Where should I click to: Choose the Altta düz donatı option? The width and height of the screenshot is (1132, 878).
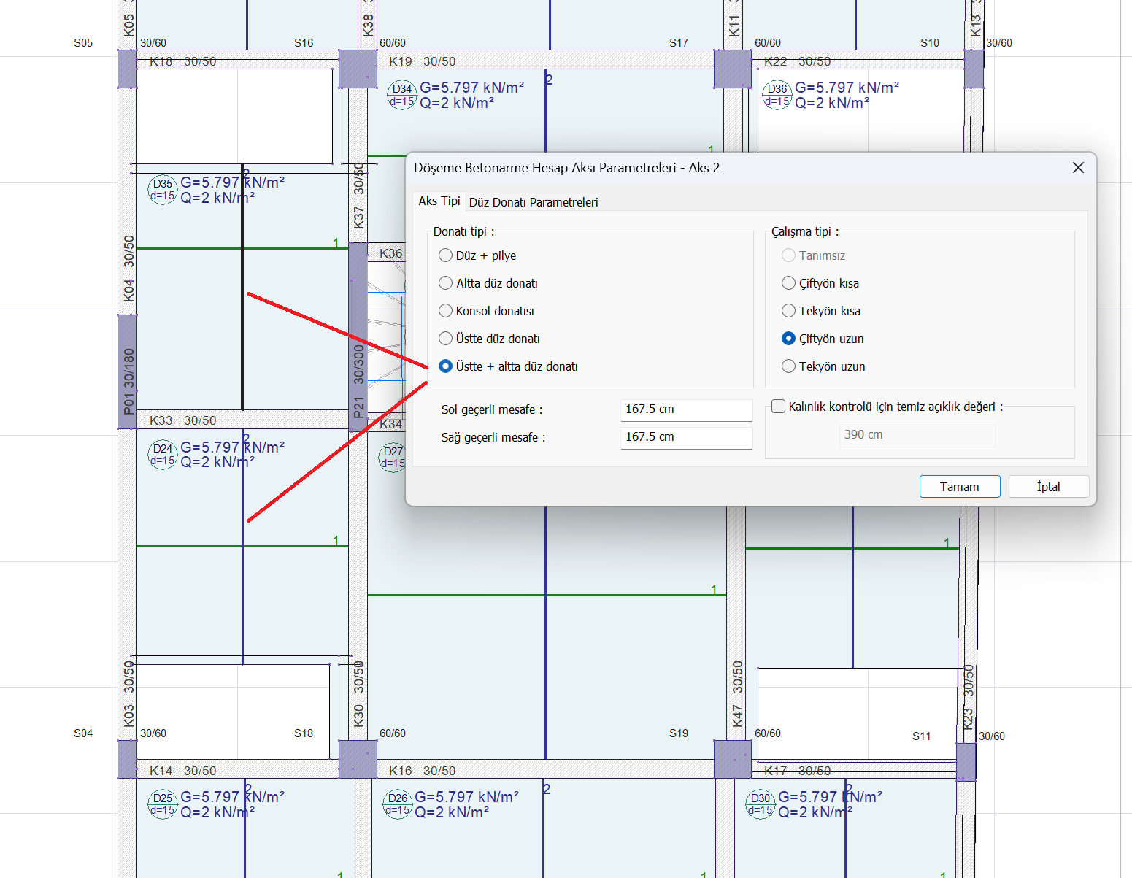(445, 283)
